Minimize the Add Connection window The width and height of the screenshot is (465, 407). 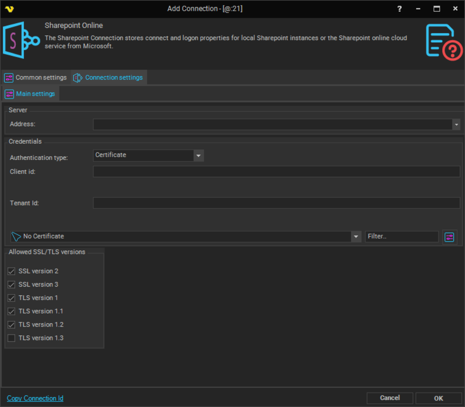(x=418, y=9)
